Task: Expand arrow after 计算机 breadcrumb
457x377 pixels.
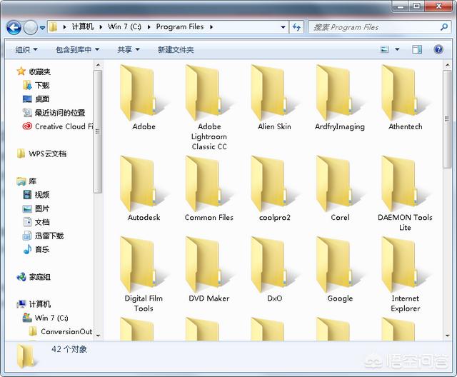Action: [101, 27]
